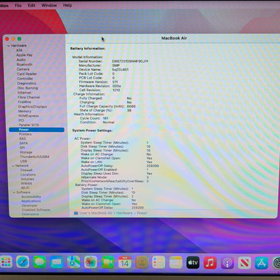Collapse the Network section in sidebar
This screenshot has width=280, height=280.
pyautogui.click(x=13, y=166)
